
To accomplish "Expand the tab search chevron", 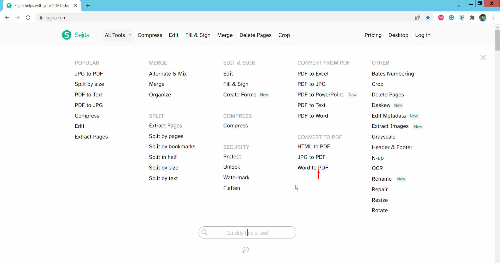I will click(x=459, y=6).
